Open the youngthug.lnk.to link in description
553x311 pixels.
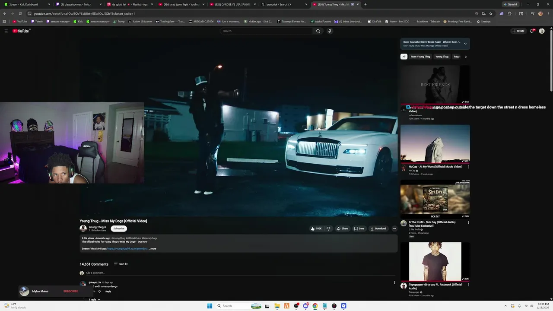click(127, 249)
